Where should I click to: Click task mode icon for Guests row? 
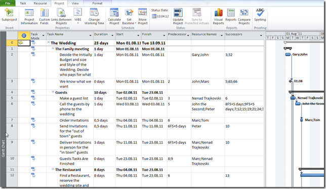click(33, 92)
